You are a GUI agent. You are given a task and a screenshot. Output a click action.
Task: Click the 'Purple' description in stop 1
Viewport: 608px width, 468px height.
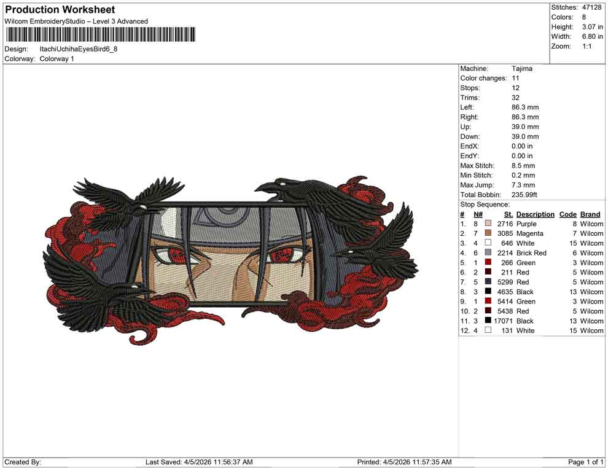(x=526, y=224)
